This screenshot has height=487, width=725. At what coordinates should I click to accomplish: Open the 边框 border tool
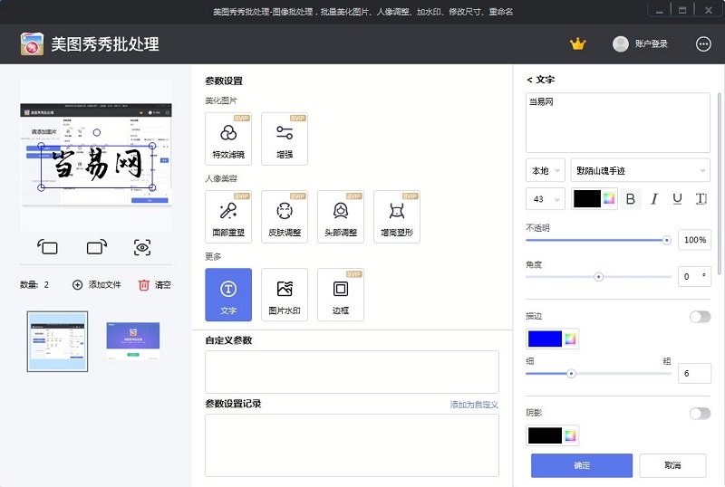click(341, 295)
